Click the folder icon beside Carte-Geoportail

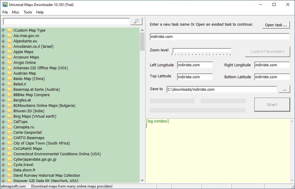click(x=9, y=133)
